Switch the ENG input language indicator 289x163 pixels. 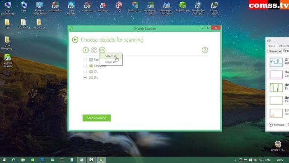[268, 160]
